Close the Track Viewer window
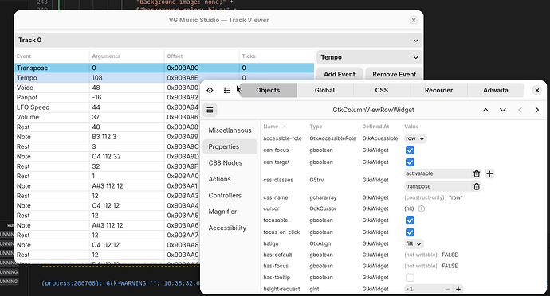 [x=414, y=20]
